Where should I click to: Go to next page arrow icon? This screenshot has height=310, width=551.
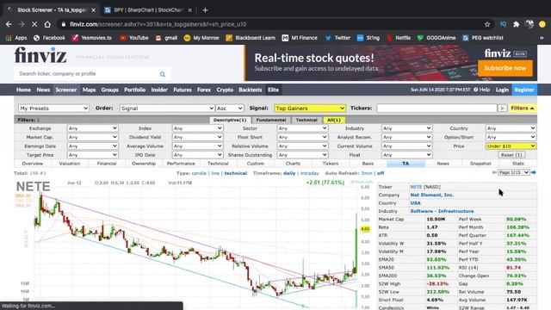tap(534, 172)
